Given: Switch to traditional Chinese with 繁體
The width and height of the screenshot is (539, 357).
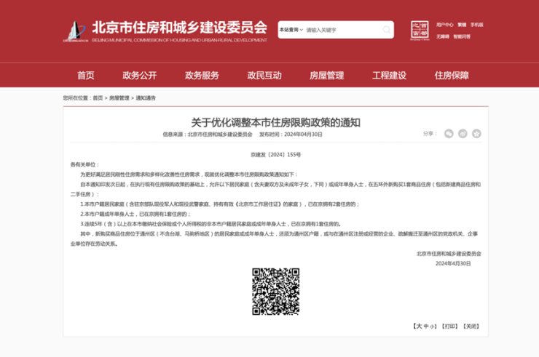Looking at the screenshot, I should click(x=462, y=25).
